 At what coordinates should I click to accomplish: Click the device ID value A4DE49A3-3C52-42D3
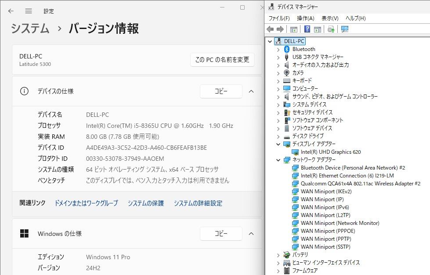click(x=146, y=148)
